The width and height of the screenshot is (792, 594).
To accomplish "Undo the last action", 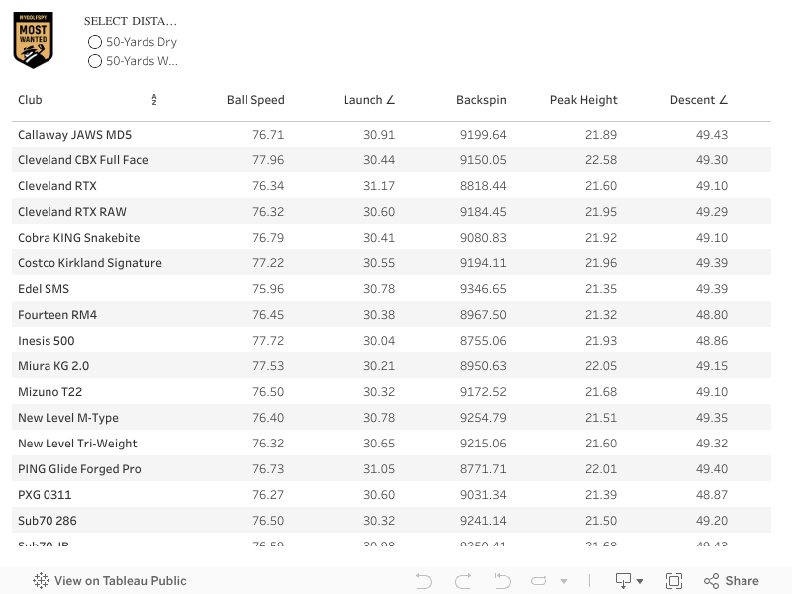I will (x=424, y=581).
